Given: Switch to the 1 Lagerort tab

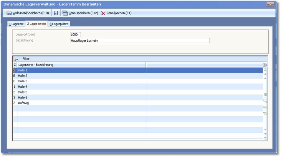Looking at the screenshot, I should pyautogui.click(x=16, y=24).
